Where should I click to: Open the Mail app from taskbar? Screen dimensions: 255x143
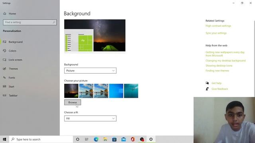coord(124,139)
